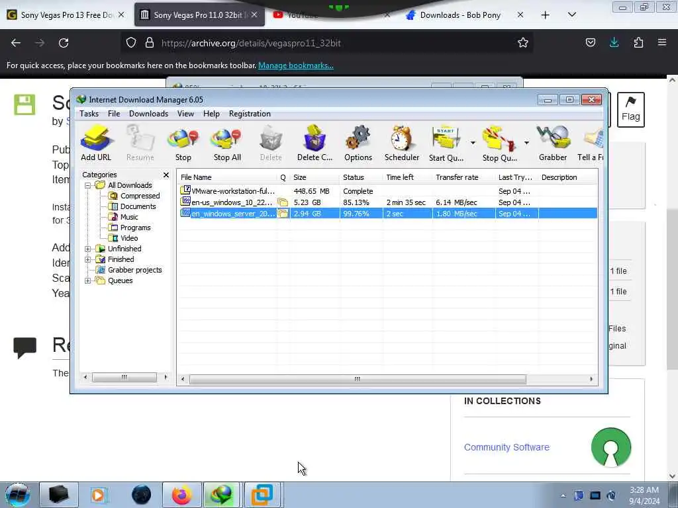Click the Categories panel horizontal scrollbar
The width and height of the screenshot is (678, 508).
(x=125, y=377)
